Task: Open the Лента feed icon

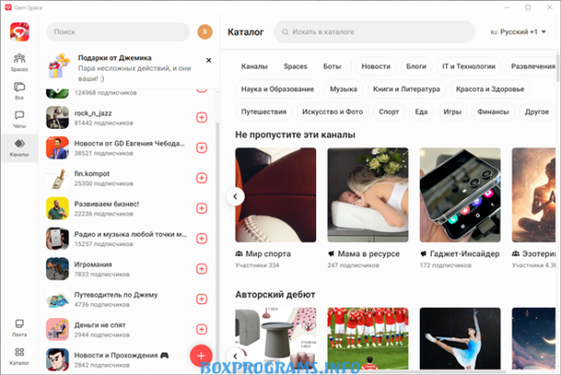Action: [19, 325]
